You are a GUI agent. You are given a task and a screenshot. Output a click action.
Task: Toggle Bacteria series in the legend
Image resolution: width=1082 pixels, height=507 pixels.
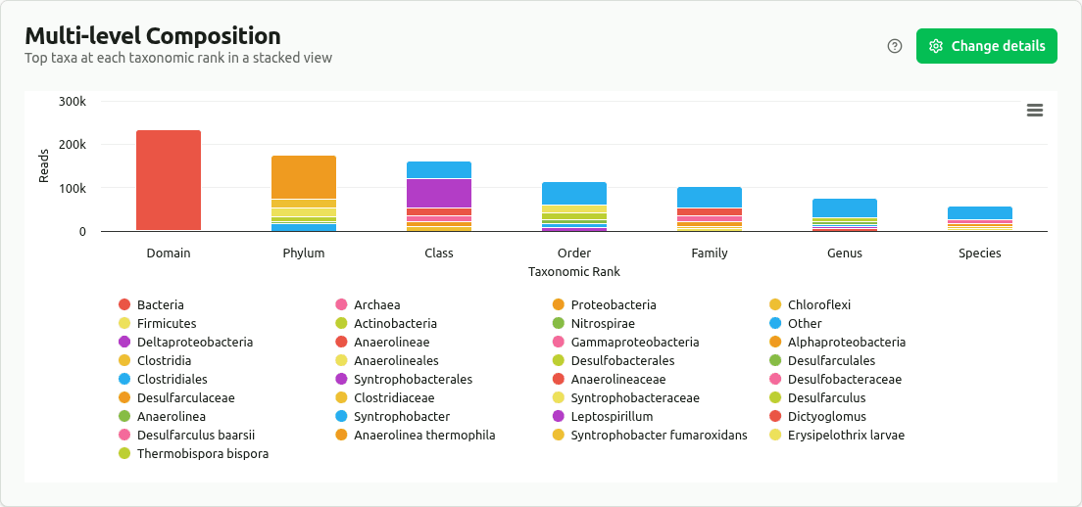tap(160, 305)
